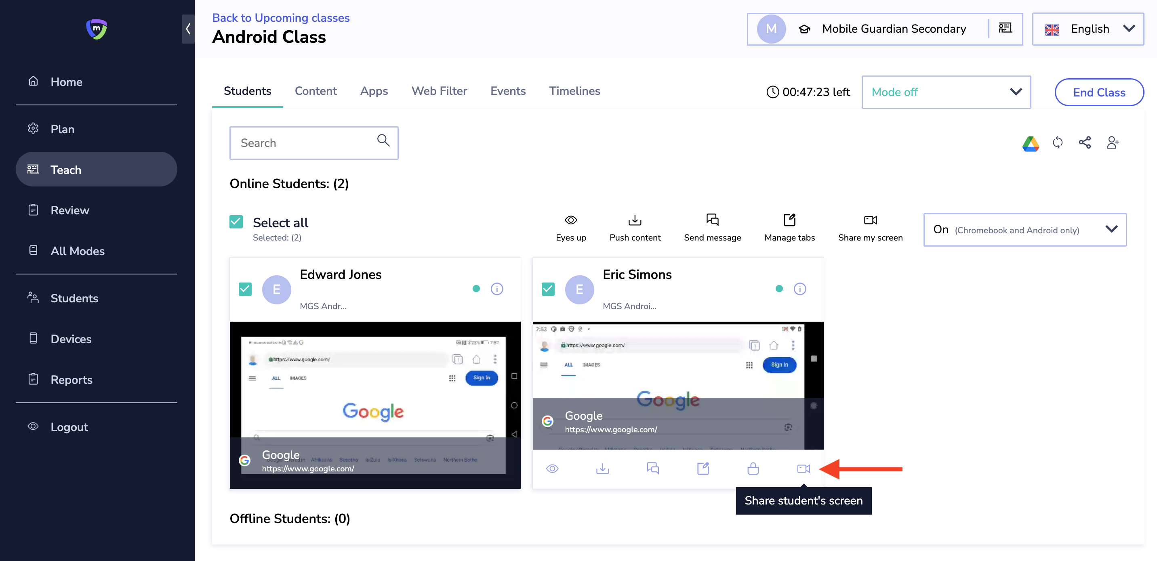Follow Back to Upcoming classes link

click(281, 17)
